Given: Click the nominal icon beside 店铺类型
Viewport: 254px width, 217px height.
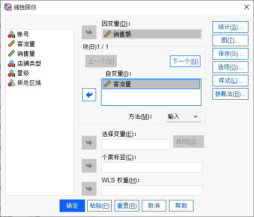Looking at the screenshot, I should [x=12, y=63].
